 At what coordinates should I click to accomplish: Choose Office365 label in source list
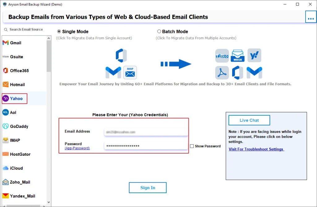tap(20, 71)
